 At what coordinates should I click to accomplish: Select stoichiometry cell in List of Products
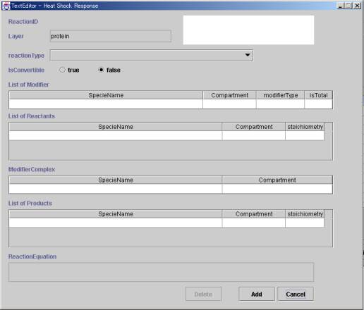[305, 223]
